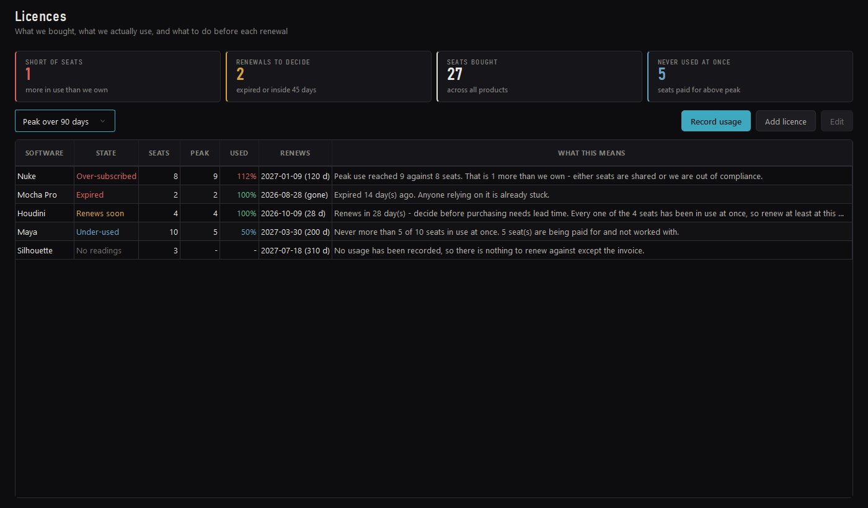The width and height of the screenshot is (868, 508).
Task: Sort by the Software column header
Action: point(45,153)
